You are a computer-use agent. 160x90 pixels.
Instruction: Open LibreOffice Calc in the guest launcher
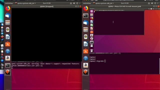pos(92,25)
